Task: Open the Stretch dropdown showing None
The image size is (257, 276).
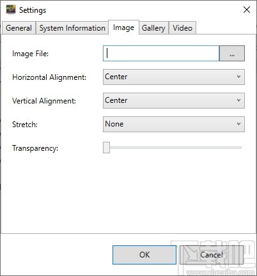Action: [174, 124]
